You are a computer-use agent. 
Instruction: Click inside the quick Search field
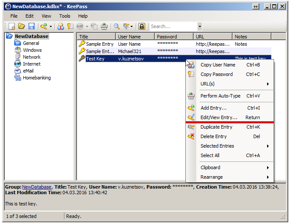[x=172, y=26]
